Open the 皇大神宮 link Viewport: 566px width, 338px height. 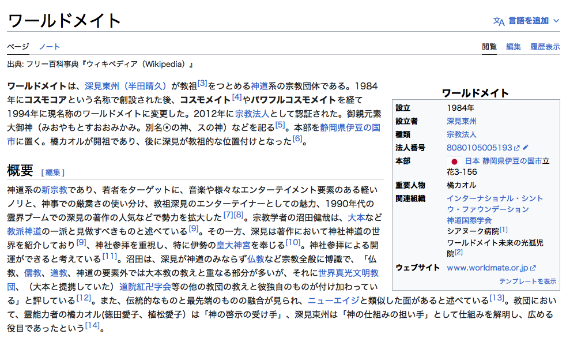tap(233, 246)
